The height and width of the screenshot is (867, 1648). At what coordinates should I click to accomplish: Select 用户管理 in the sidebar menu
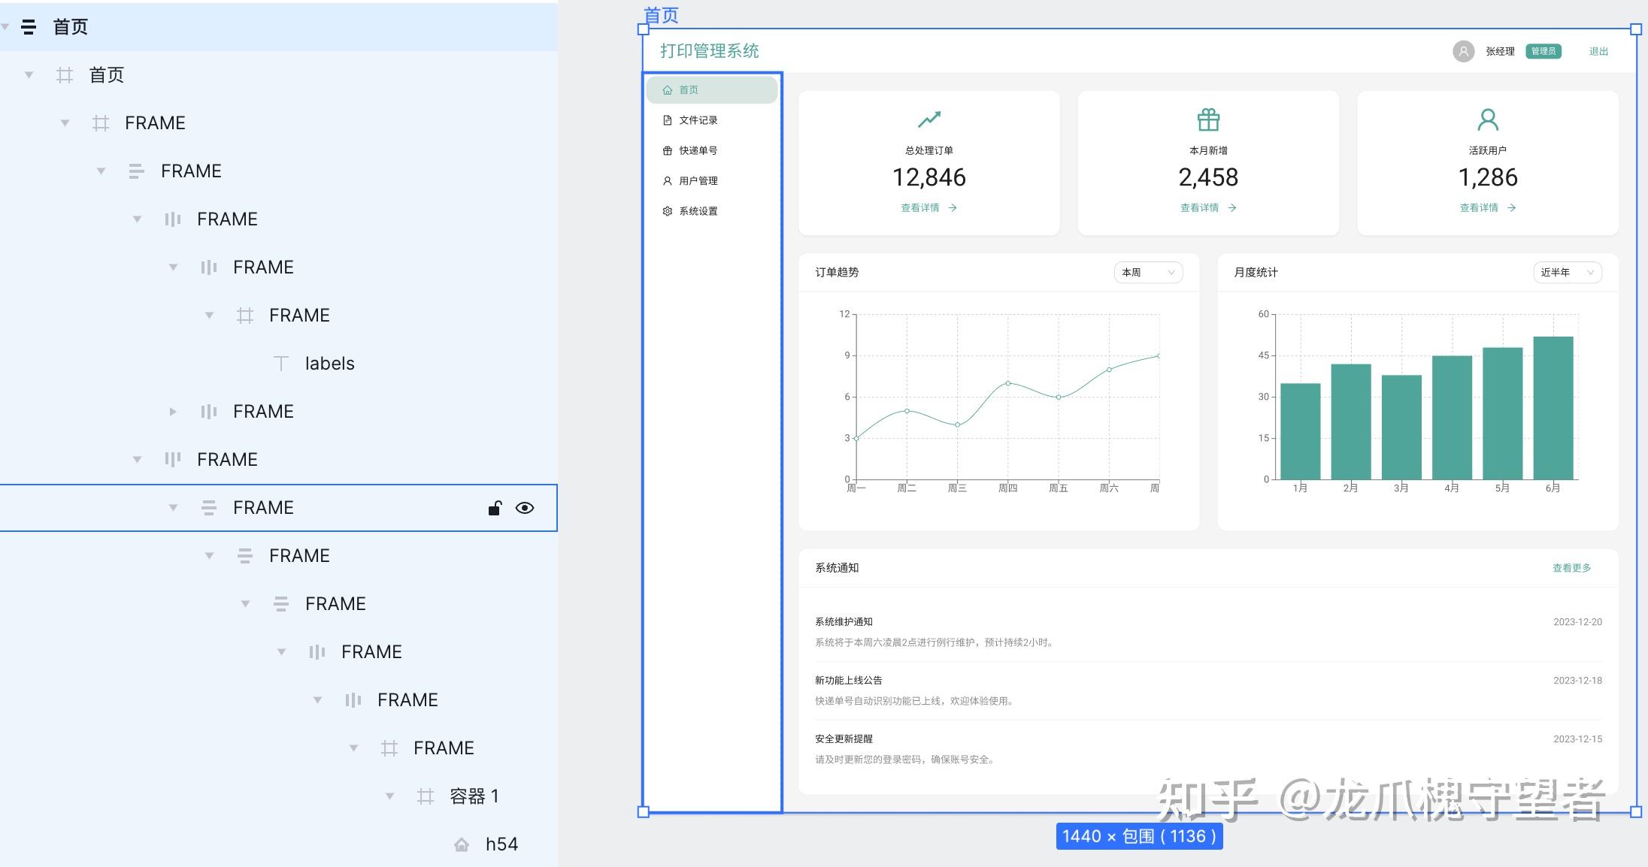[x=698, y=181]
